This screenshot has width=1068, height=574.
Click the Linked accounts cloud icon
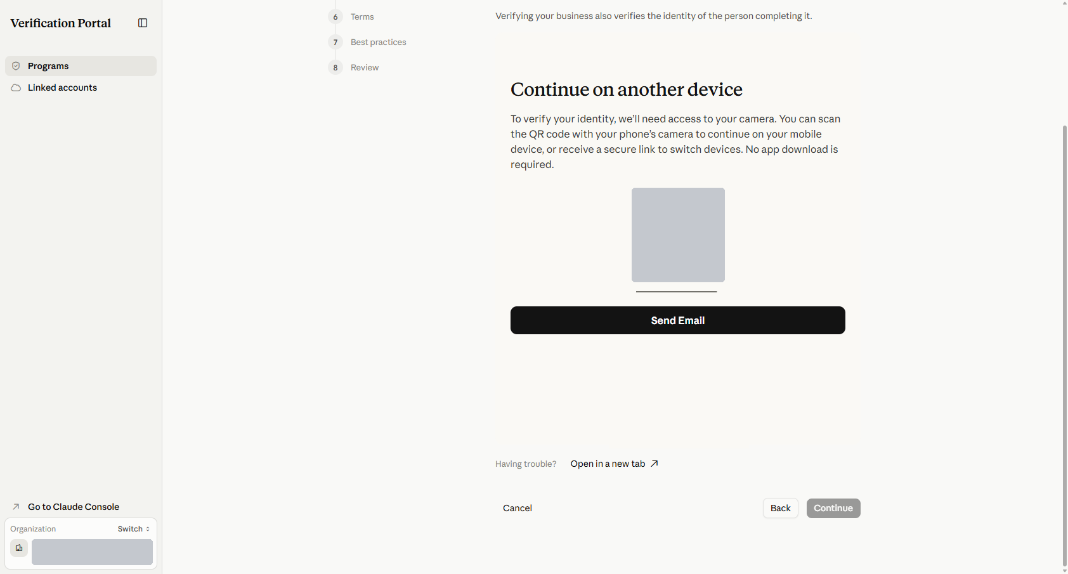16,88
